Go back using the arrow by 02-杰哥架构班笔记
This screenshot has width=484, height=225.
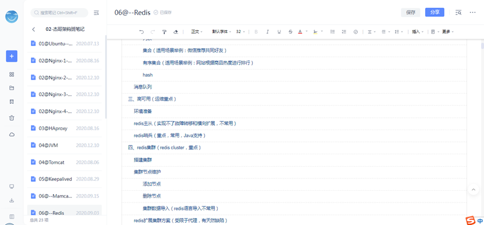coord(34,29)
